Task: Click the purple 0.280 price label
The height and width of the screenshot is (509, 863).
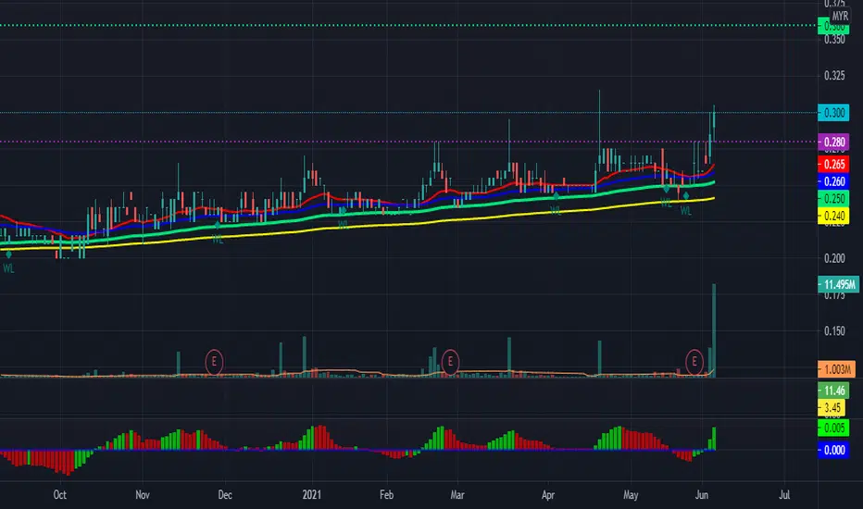Action: point(833,142)
